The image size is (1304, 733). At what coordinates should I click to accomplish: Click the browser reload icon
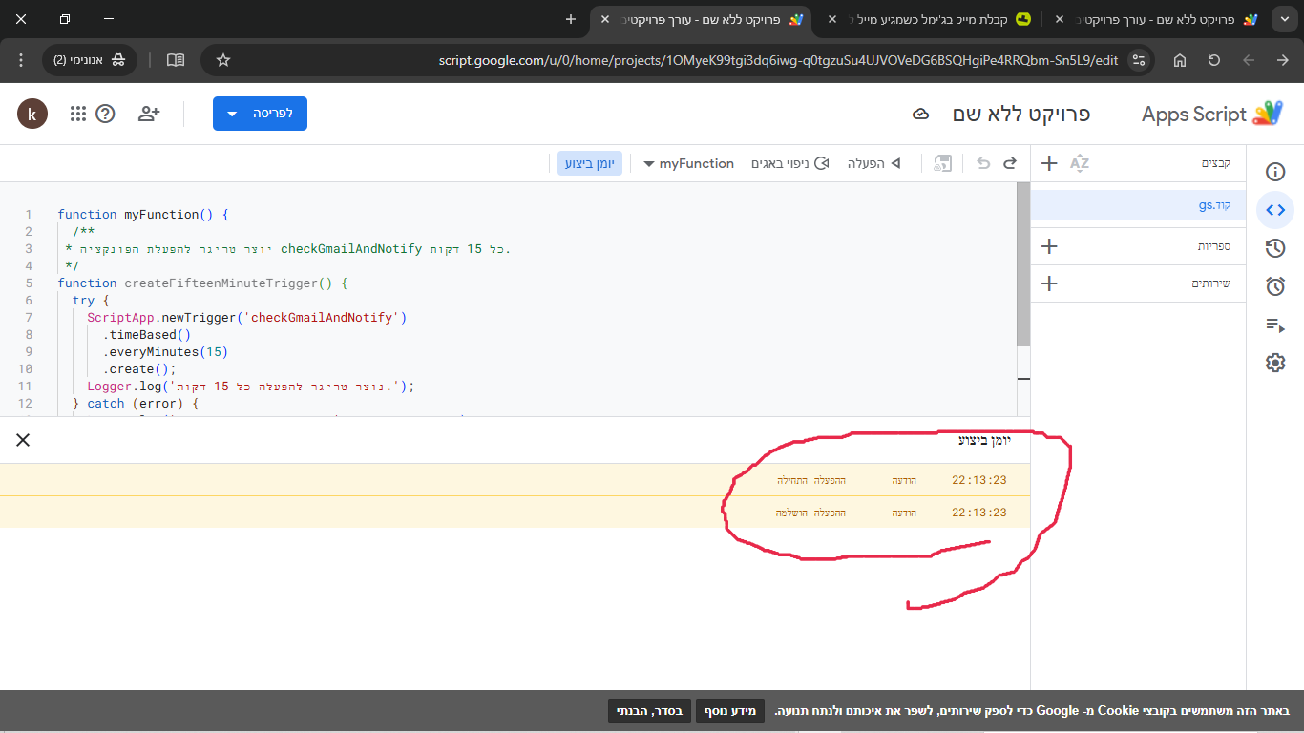(x=1214, y=60)
